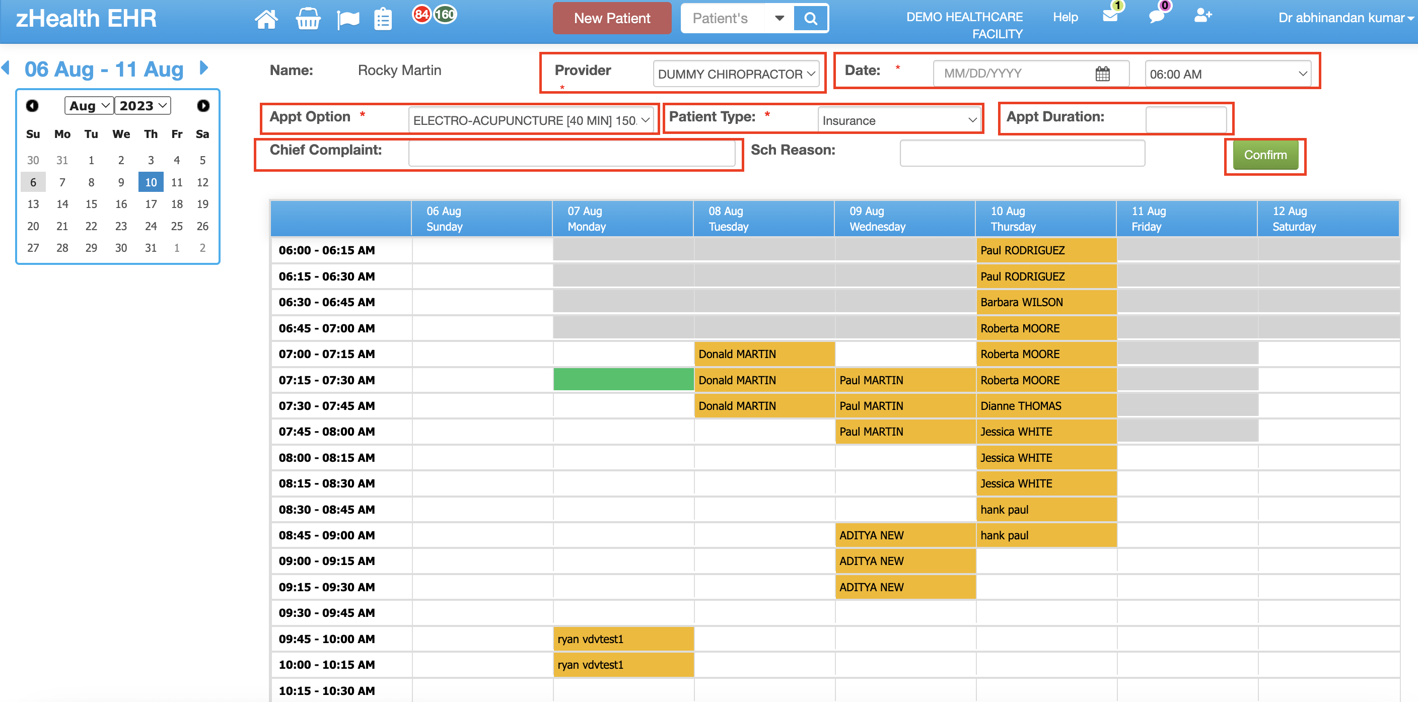Viewport: 1418px width, 702px height.
Task: Click the patient search magnifier icon
Action: 810,19
